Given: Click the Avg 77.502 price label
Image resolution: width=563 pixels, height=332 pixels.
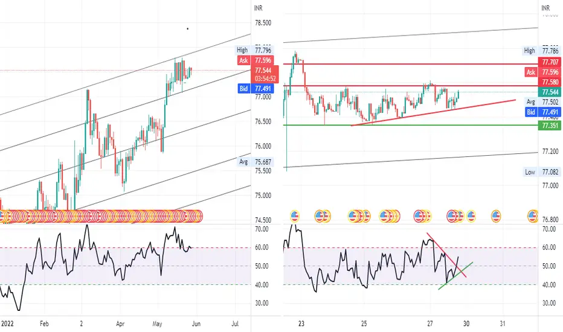Looking at the screenshot, I should 542,102.
